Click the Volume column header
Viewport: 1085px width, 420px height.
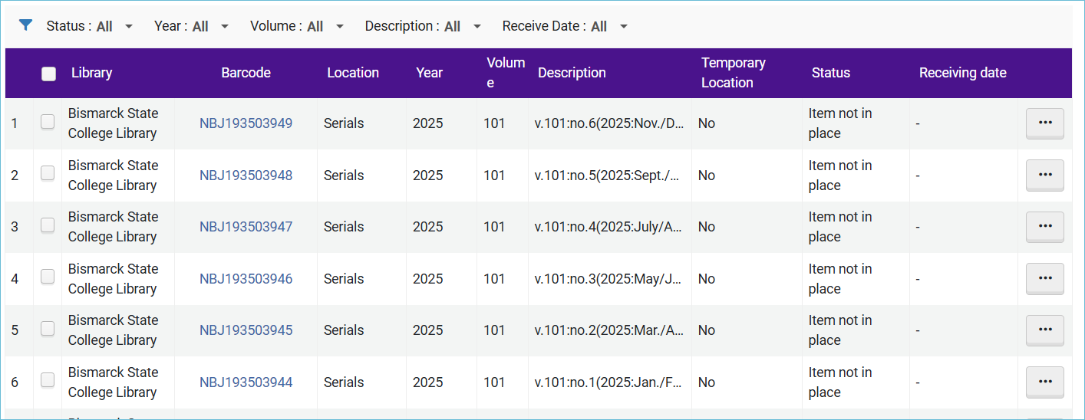506,73
